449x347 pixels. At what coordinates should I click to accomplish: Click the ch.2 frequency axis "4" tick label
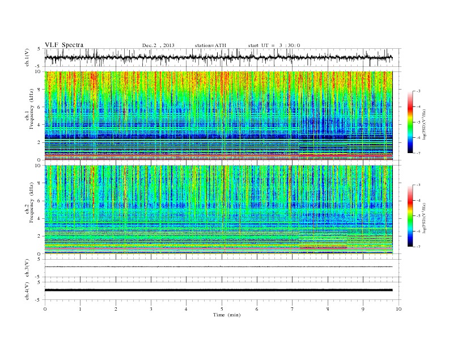point(39,219)
